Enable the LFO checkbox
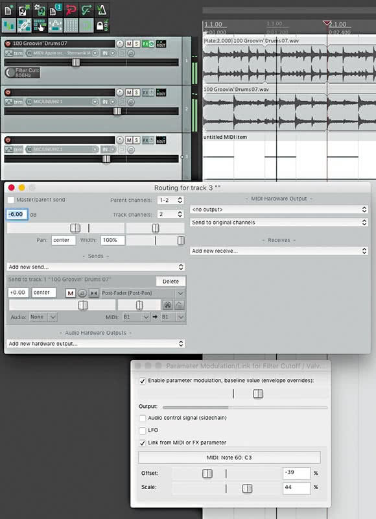 point(143,431)
